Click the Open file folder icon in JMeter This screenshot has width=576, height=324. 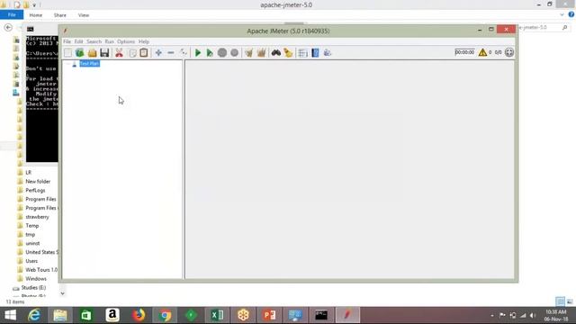point(92,52)
